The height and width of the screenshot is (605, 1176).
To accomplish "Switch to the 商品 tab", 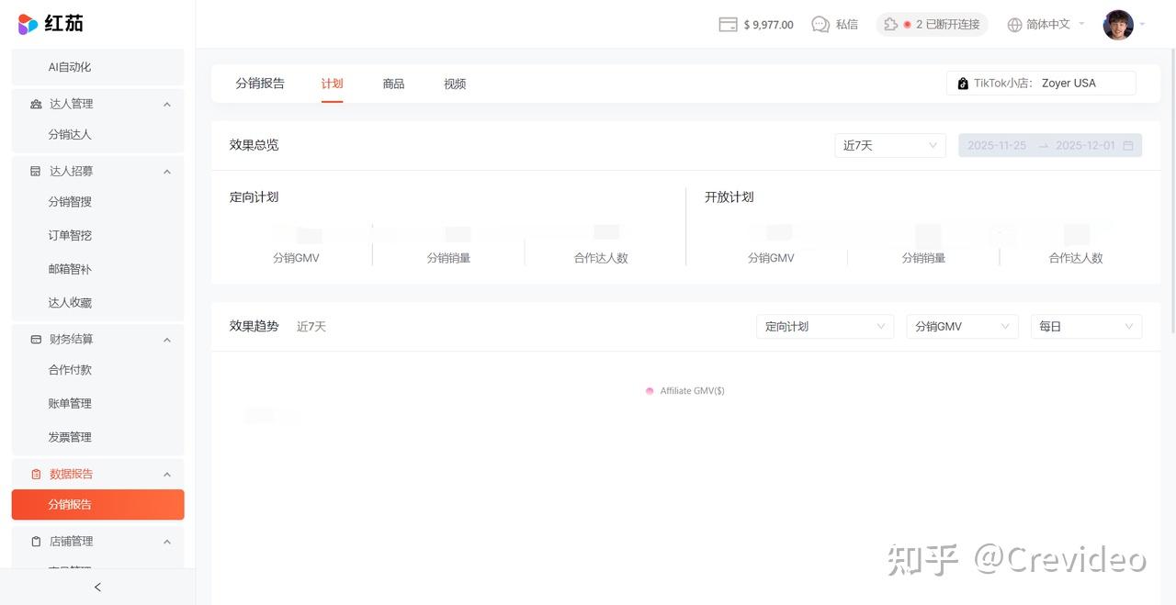I will click(393, 84).
